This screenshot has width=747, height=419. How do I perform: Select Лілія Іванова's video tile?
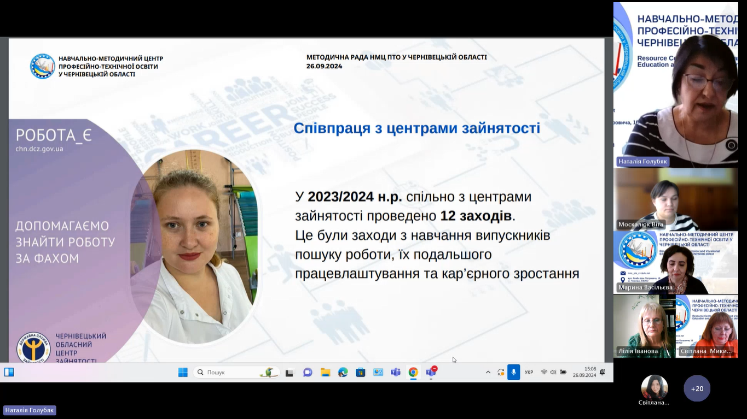point(644,326)
